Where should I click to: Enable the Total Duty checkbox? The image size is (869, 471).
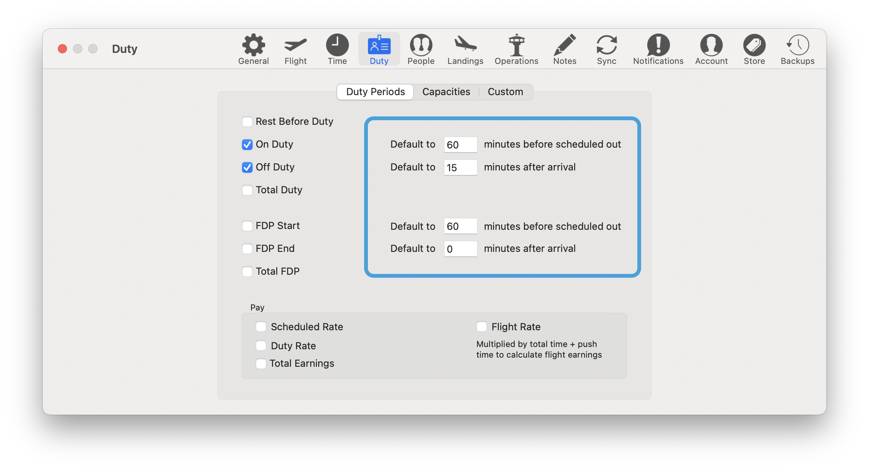tap(247, 190)
